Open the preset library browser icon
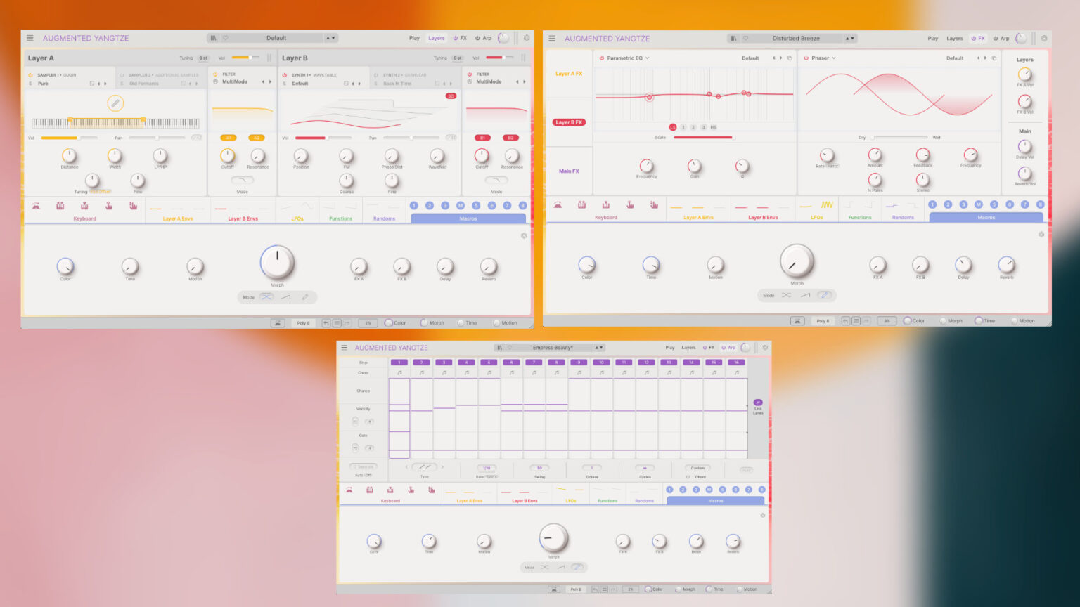 pos(214,37)
